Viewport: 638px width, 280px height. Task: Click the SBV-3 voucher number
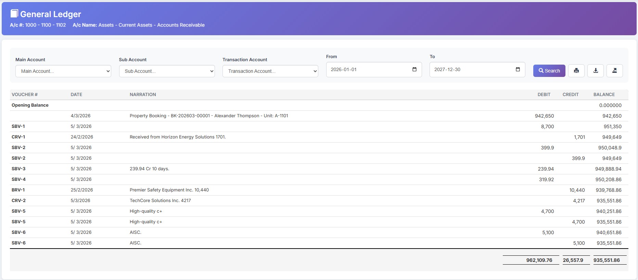tap(18, 169)
